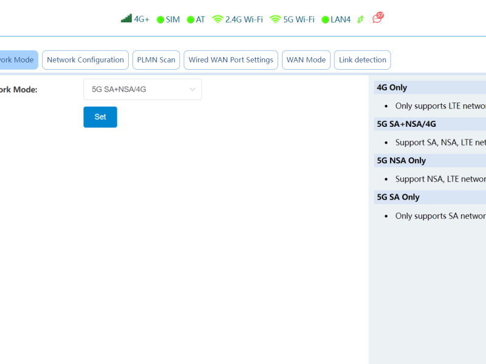Click the 5G NSA Only help heading
This screenshot has width=486, height=364.
pos(401,161)
